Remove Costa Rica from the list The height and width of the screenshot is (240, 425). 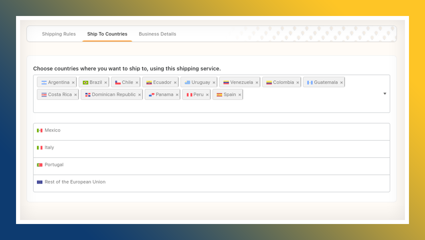click(75, 94)
